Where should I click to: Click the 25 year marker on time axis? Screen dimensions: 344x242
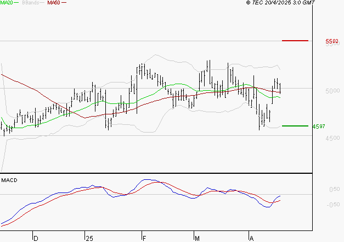click(89, 238)
